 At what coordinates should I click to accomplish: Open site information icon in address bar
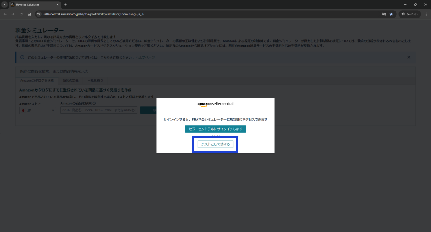(39, 14)
